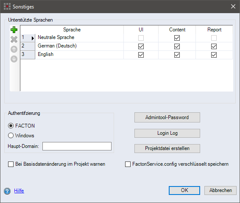
Task: Click the blue help question mark icon
Action: (x=7, y=191)
